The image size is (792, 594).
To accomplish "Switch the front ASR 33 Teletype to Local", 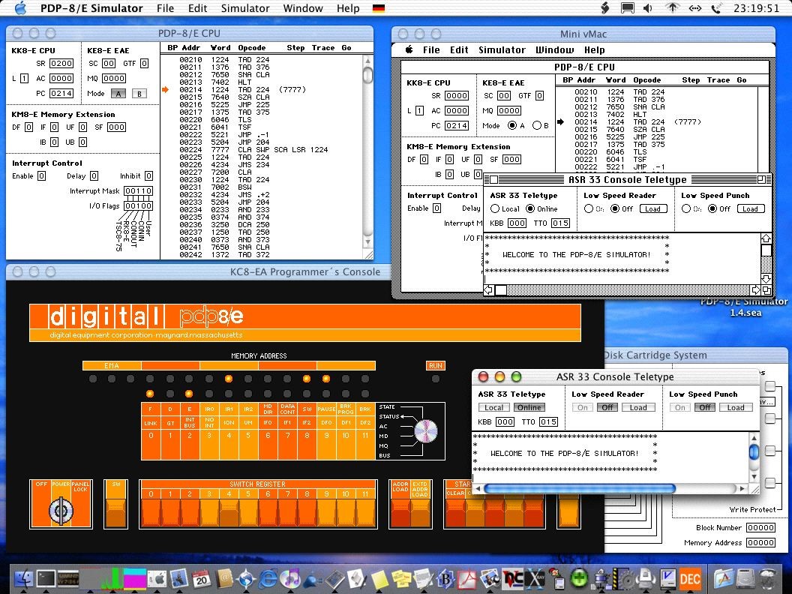I will click(494, 407).
